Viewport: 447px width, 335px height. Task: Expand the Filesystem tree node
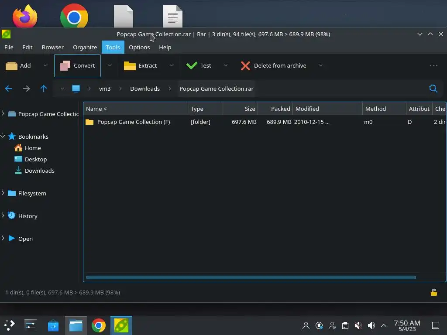[x=3, y=193]
